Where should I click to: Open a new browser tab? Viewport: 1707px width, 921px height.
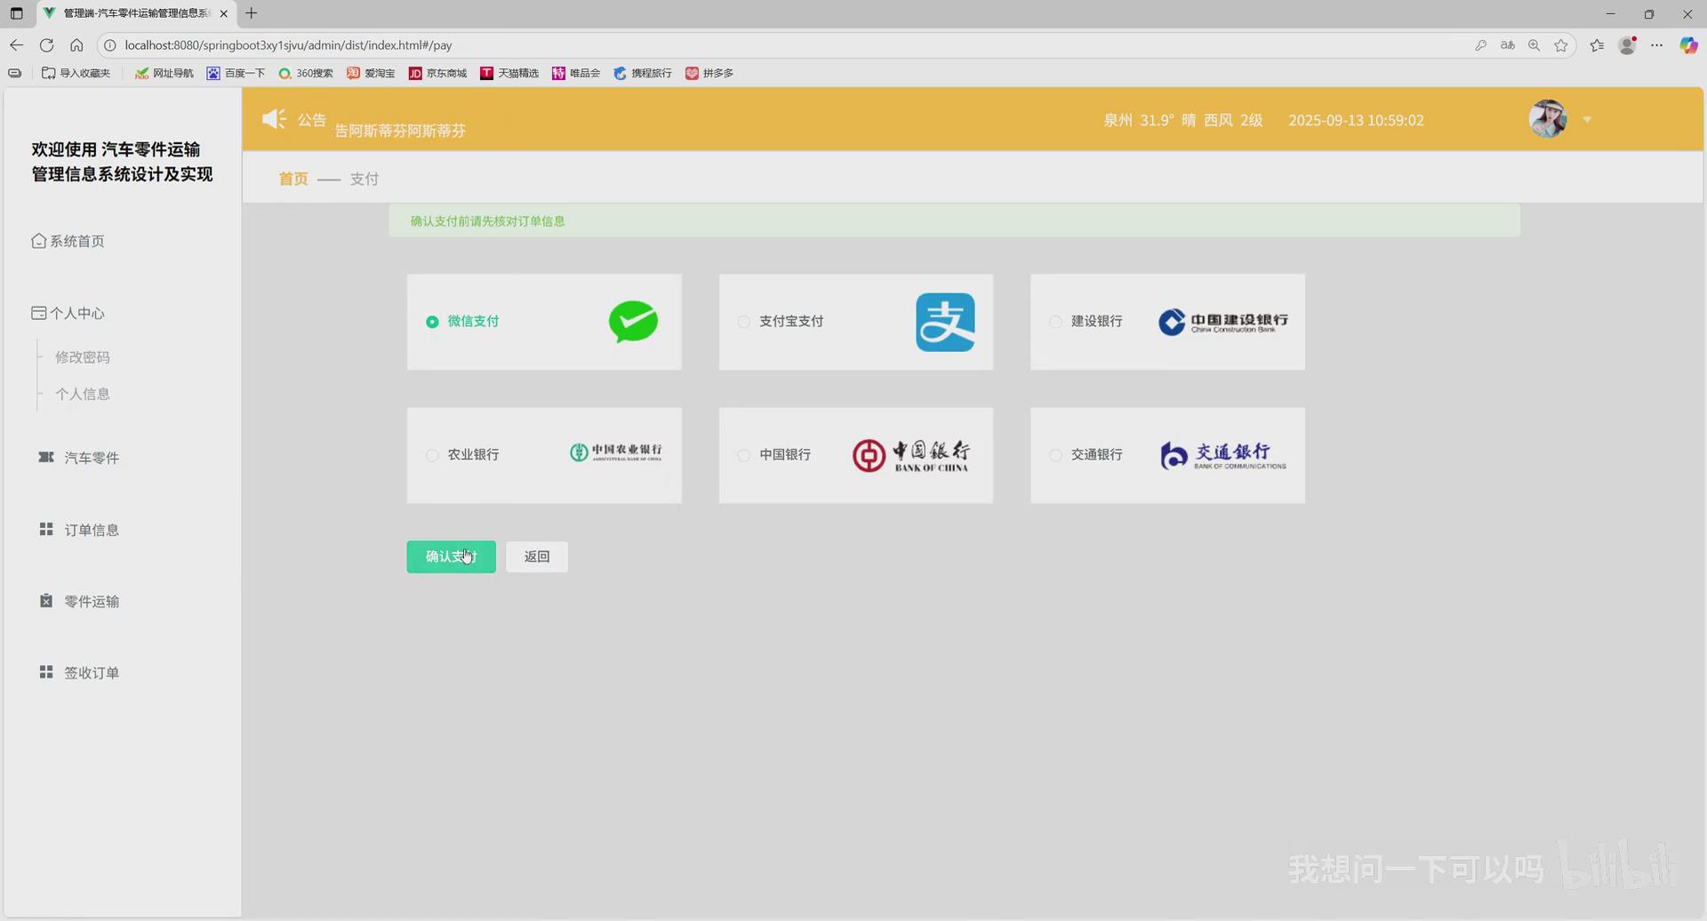click(252, 13)
